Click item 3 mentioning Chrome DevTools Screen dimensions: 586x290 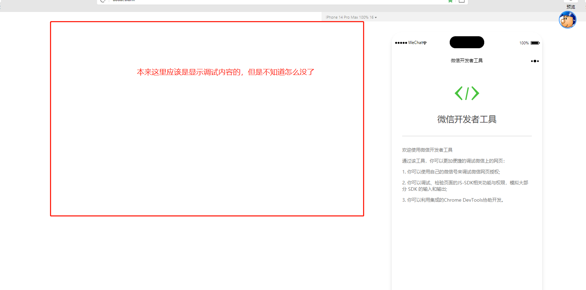coord(453,200)
